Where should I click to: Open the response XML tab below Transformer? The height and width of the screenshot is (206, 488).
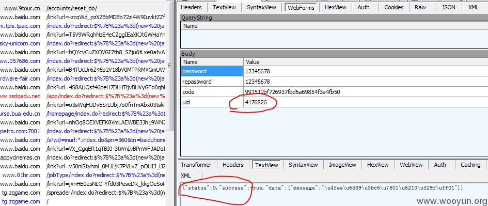[x=186, y=176]
